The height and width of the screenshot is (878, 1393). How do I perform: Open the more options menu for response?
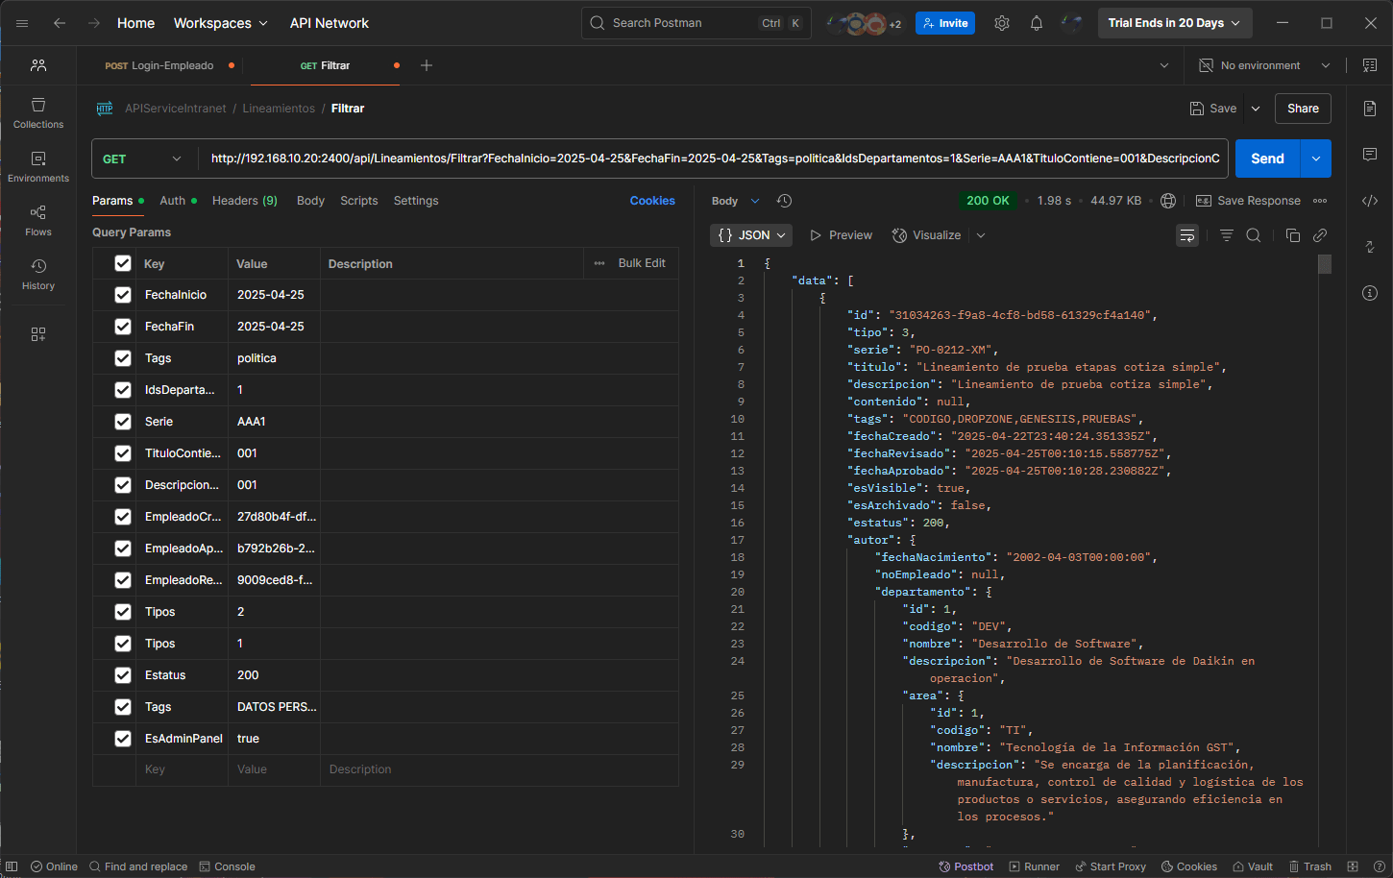pyautogui.click(x=1320, y=201)
